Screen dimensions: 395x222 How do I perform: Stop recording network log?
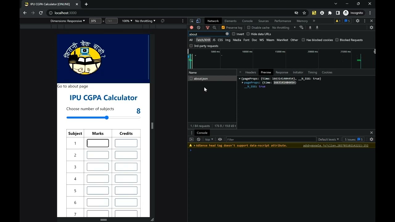[192, 27]
